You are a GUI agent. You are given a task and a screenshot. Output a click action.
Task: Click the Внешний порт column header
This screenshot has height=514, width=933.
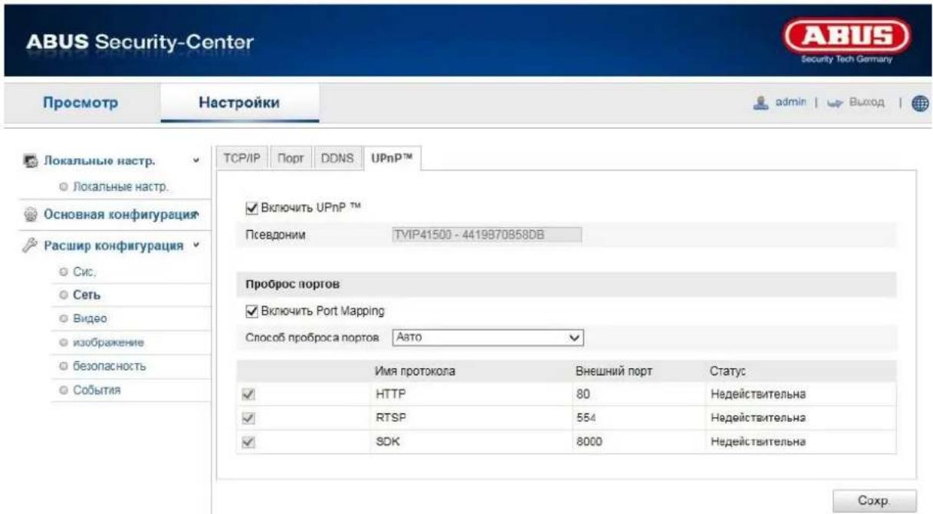613,371
